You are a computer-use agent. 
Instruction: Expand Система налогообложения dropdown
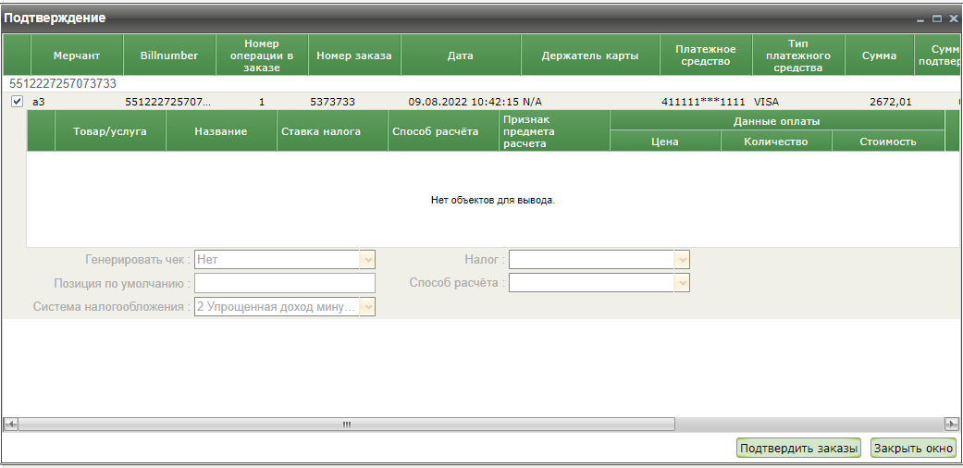[x=367, y=307]
